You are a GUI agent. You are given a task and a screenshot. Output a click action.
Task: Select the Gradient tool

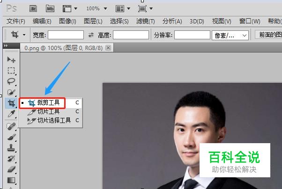pos(11,180)
